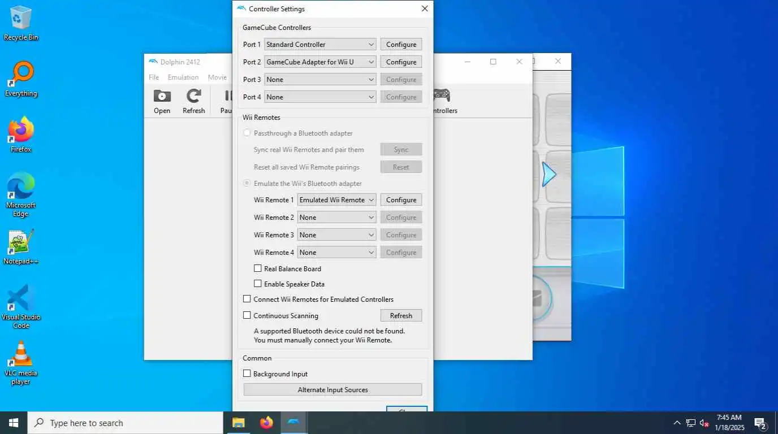The width and height of the screenshot is (778, 434).
Task: Open Wii Remote 1 Emulated Wii Remote dropdown
Action: (x=336, y=200)
